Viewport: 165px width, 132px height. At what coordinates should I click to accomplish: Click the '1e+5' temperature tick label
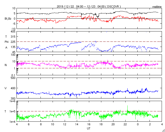[13, 111]
